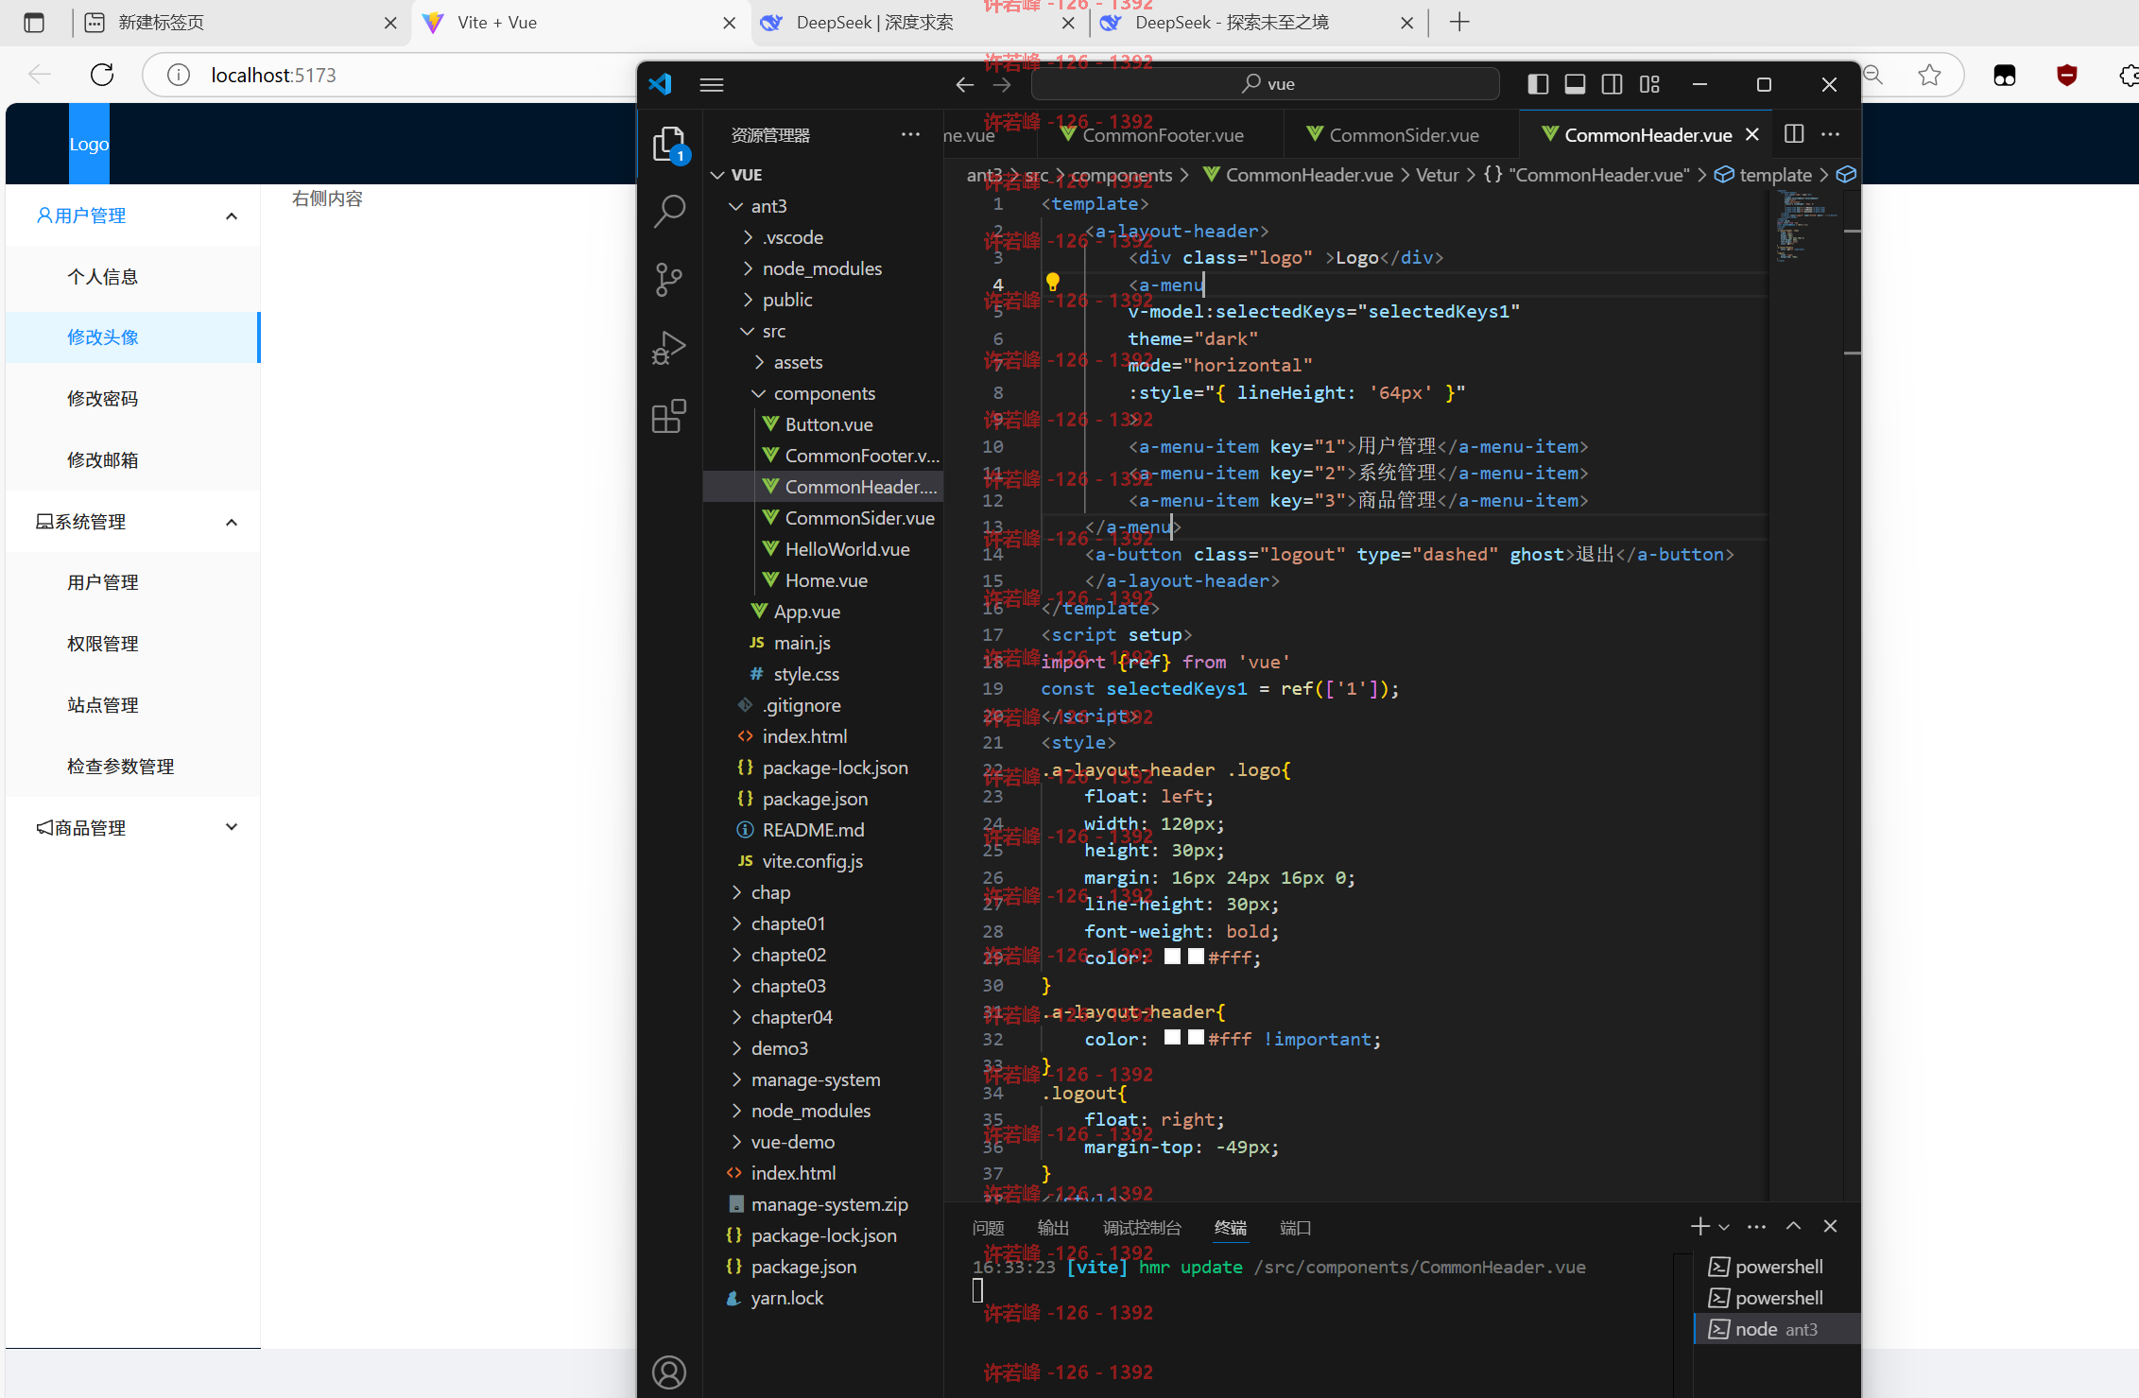The height and width of the screenshot is (1398, 2139).
Task: Open the Run and Debug view
Action: coord(669,347)
